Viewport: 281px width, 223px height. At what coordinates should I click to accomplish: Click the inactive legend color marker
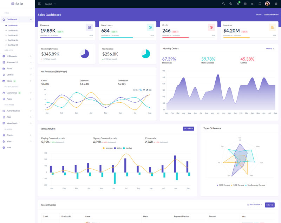click(124, 148)
